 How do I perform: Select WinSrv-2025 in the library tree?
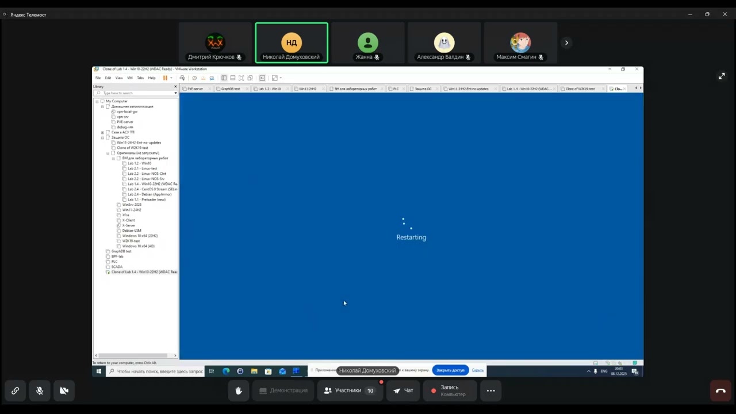[x=131, y=205]
